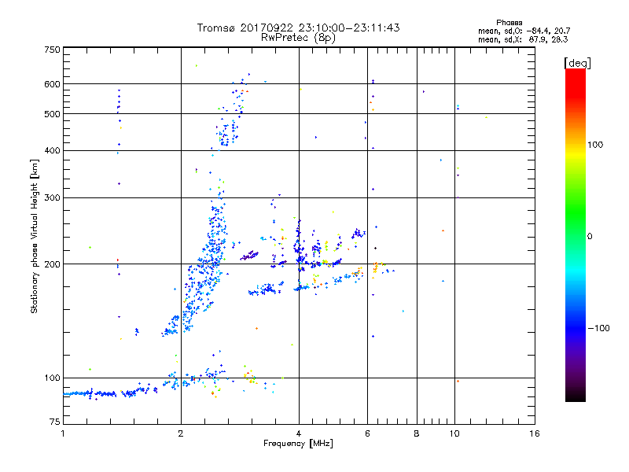
Task: Click the 'Frequency [MHz]' axis label
Action: (x=298, y=444)
